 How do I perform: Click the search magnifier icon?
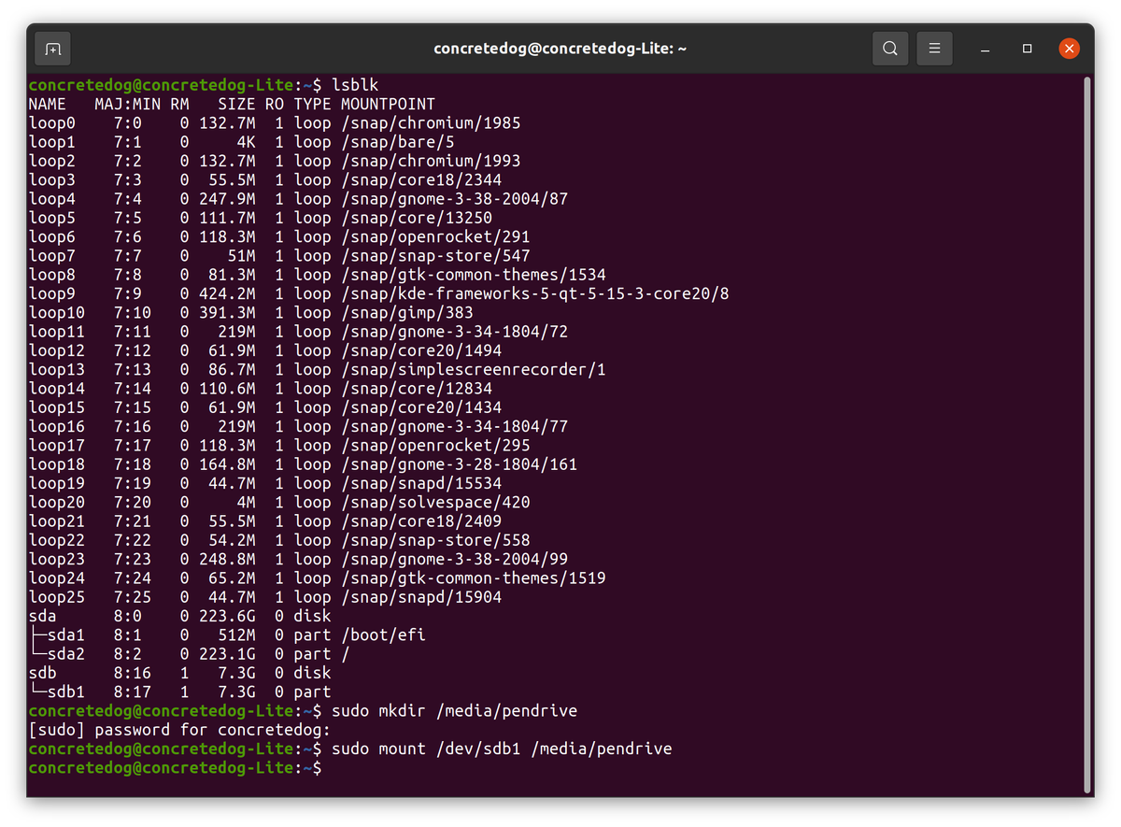pyautogui.click(x=888, y=48)
